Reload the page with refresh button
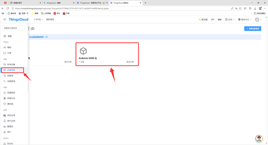Image resolution: width=268 pixels, height=145 pixels. (8, 9)
